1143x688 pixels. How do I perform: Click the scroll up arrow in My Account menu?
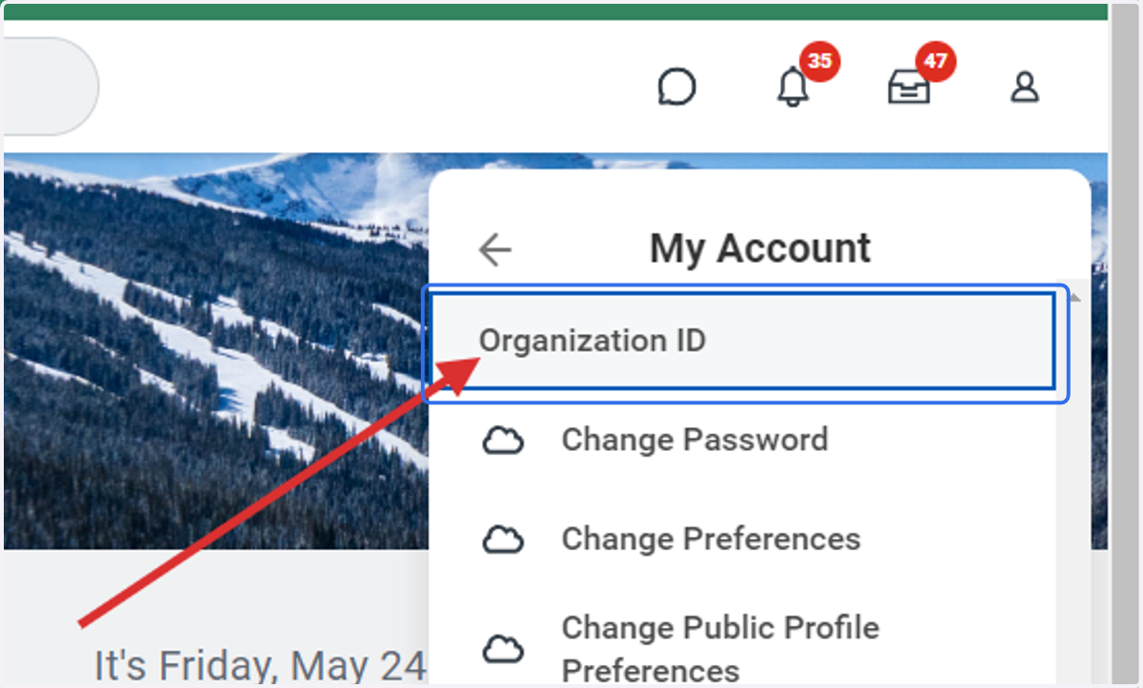(1077, 298)
